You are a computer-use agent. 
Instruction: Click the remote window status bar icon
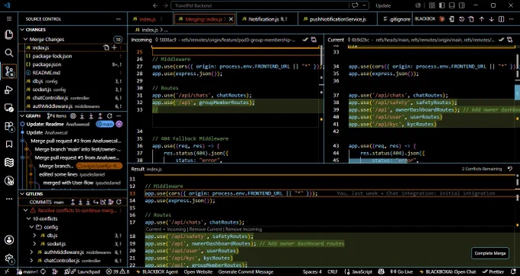click(7, 271)
